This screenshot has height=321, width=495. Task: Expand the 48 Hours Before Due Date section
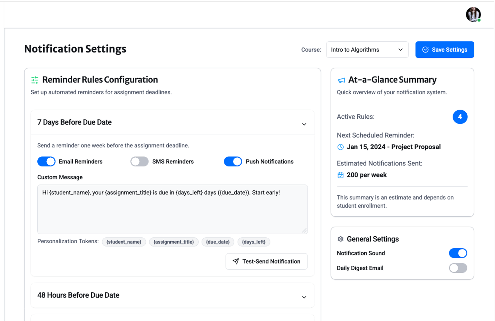(304, 297)
